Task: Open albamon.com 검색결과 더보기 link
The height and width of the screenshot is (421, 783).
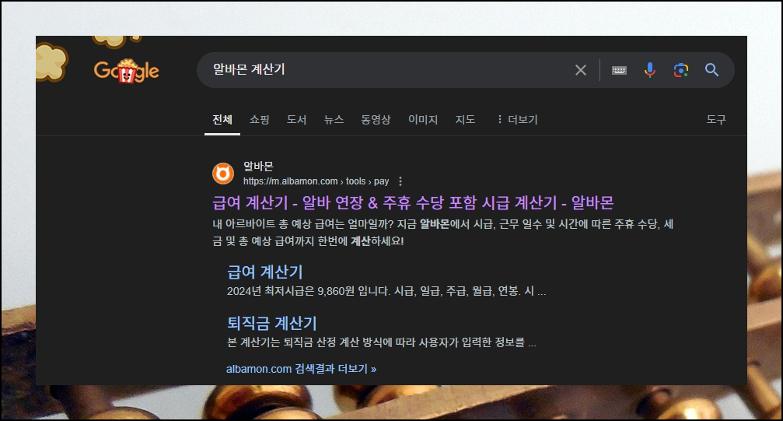Action: (301, 369)
